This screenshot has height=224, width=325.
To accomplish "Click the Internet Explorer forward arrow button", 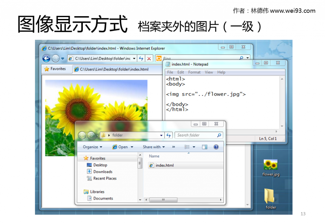I will (x=55, y=59).
